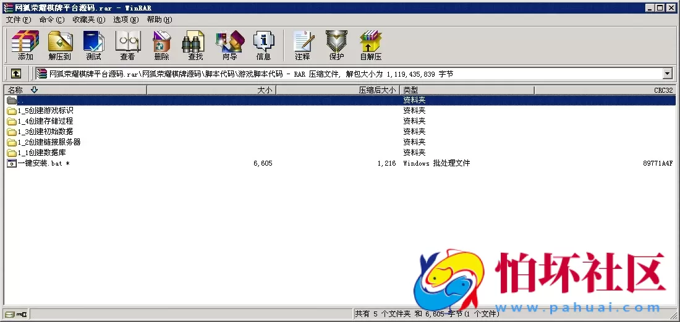
Task: Select the 1_2创建链接服务器 folder name
Action: pos(49,142)
